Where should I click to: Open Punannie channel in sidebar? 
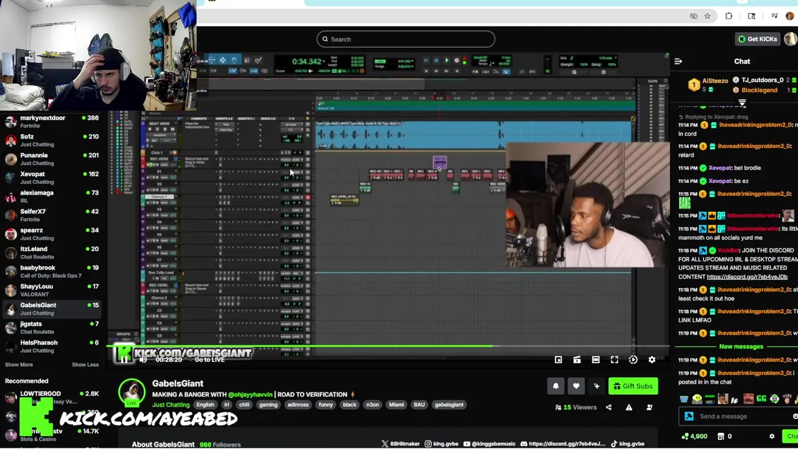click(x=53, y=159)
